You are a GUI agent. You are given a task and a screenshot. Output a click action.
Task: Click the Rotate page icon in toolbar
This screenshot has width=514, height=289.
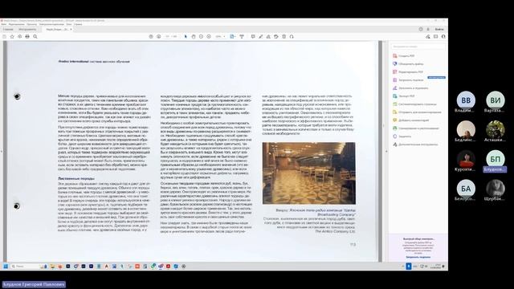(276, 37)
